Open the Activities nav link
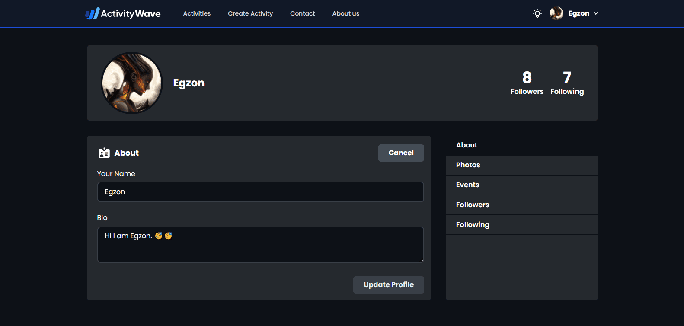Screen dimensions: 684x326 click(197, 13)
